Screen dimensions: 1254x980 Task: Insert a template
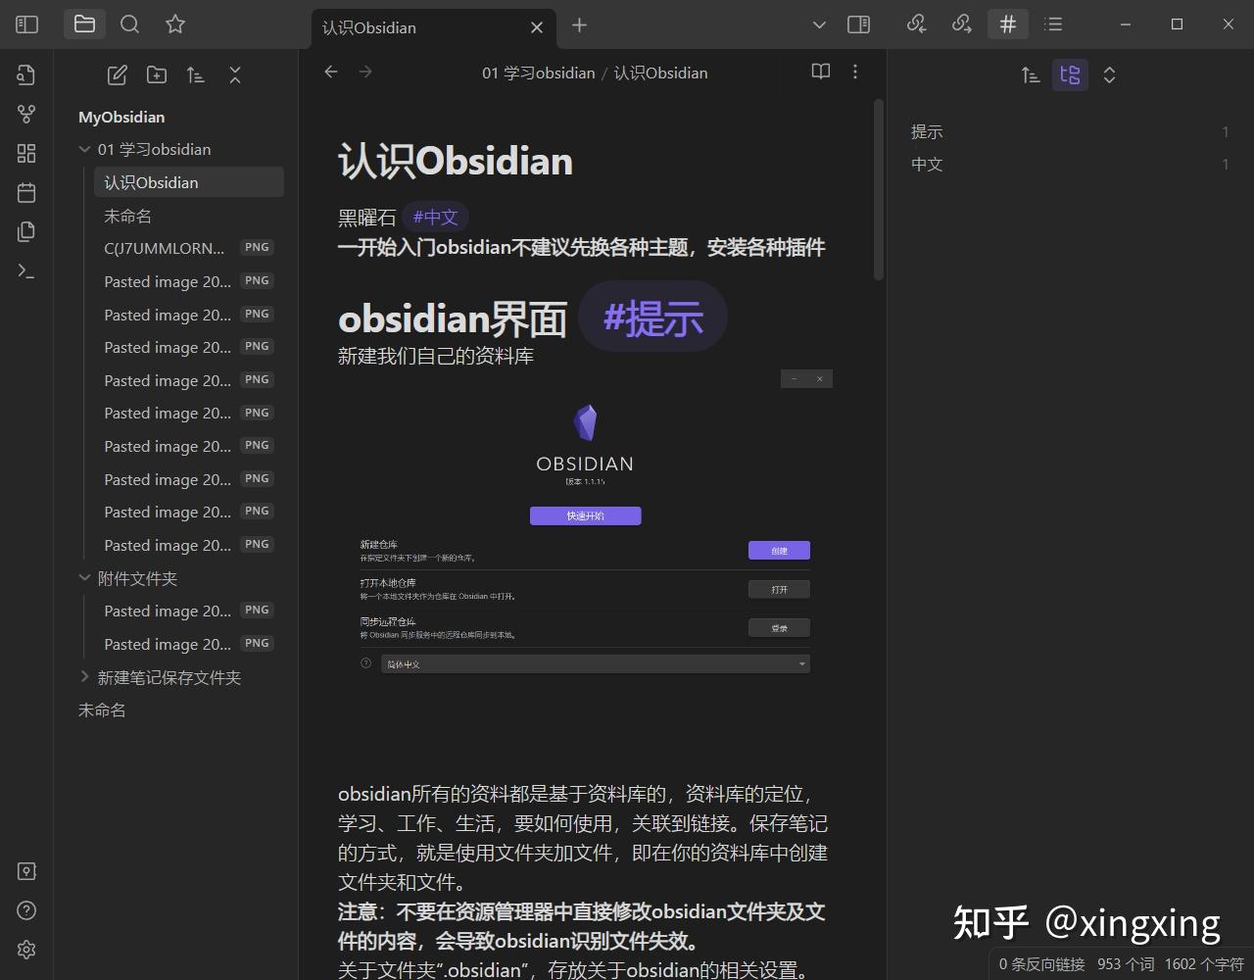[x=25, y=231]
